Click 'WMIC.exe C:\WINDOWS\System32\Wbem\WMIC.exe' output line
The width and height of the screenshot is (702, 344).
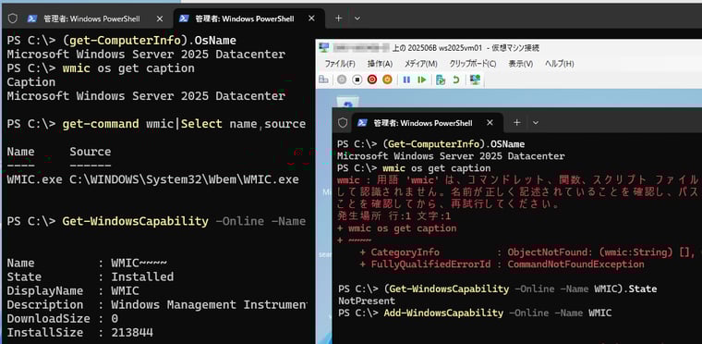tap(152, 179)
